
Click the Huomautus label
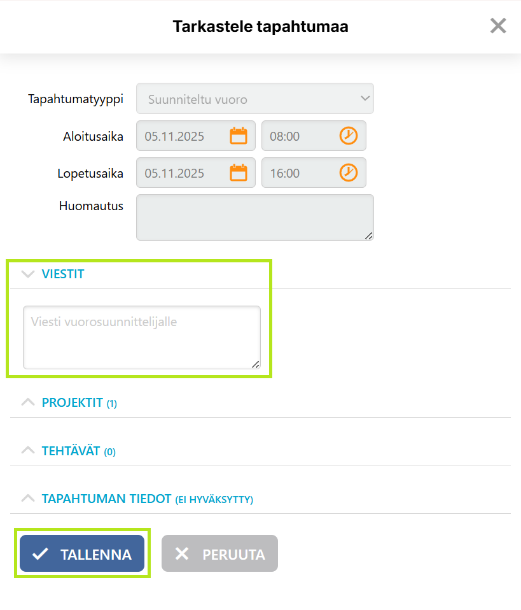pyautogui.click(x=91, y=206)
